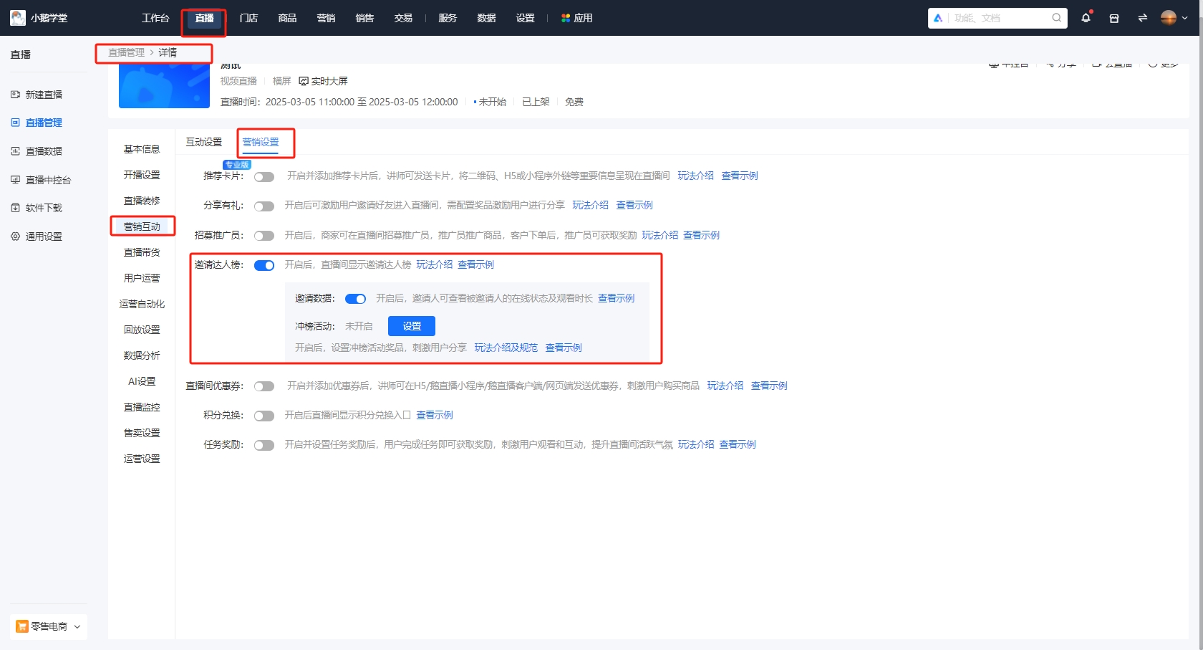Select 直播中控台 in the sidebar

pyautogui.click(x=47, y=180)
